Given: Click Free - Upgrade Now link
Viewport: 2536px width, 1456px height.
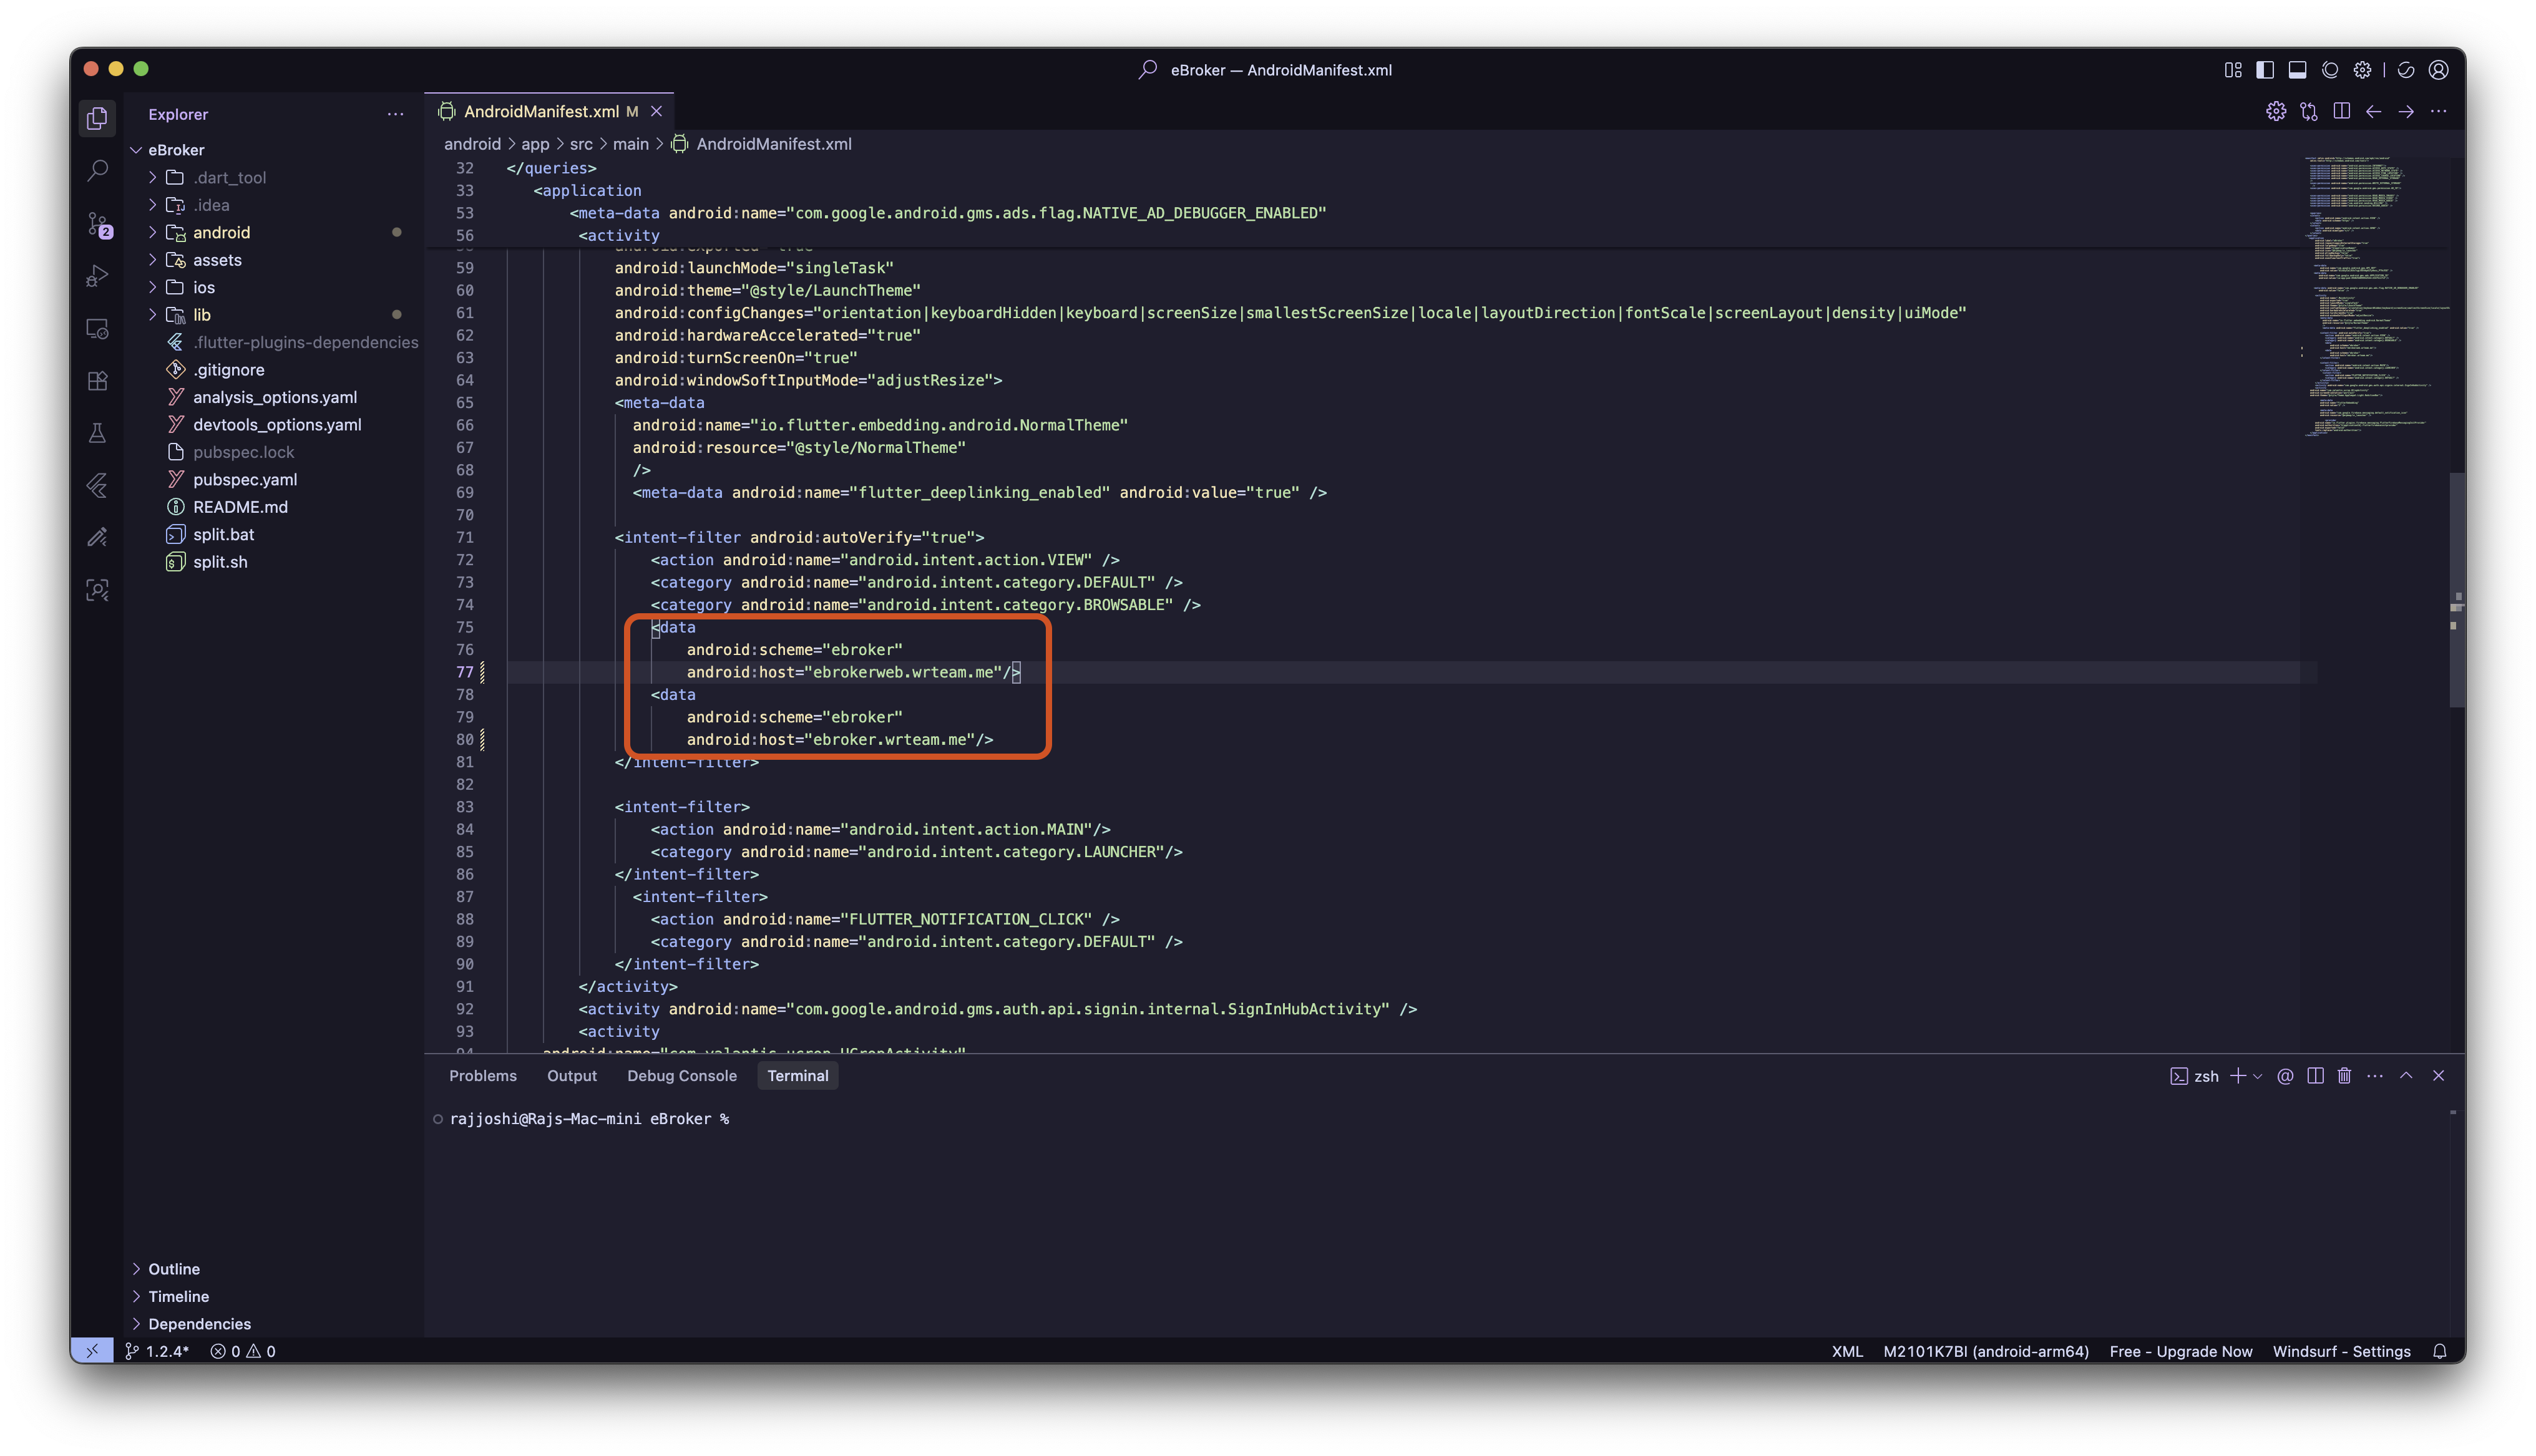Looking at the screenshot, I should tap(2181, 1351).
